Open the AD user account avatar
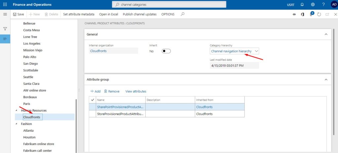 click(x=334, y=5)
